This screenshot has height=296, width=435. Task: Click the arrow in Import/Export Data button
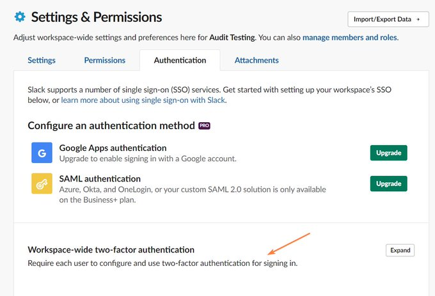click(418, 19)
